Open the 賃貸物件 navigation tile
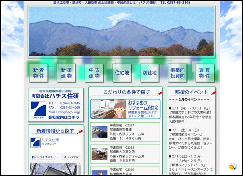The image size is (243, 176). click(205, 73)
